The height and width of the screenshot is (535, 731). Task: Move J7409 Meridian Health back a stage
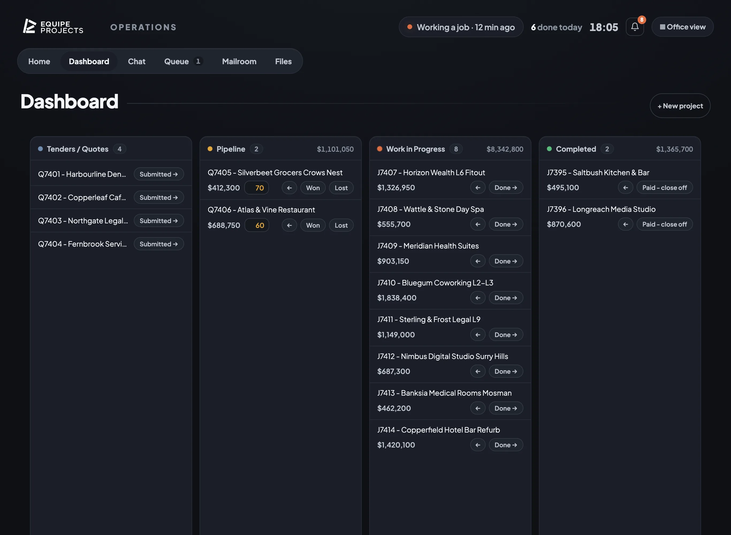(x=478, y=261)
